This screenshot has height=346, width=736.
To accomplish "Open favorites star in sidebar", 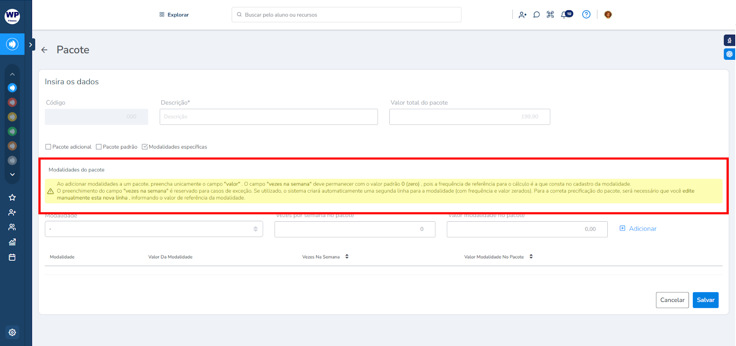I will coord(12,197).
